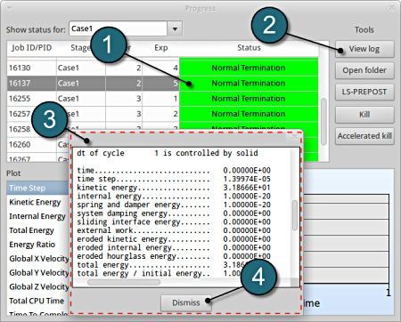Click the time step line in log

pyautogui.click(x=174, y=179)
